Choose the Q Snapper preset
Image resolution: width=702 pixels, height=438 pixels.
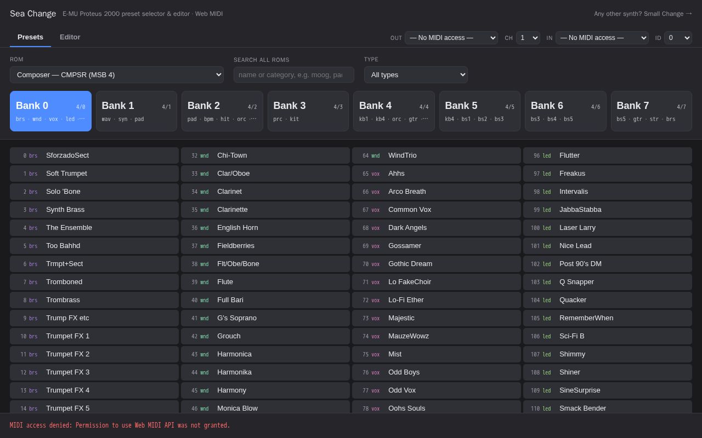(x=608, y=282)
